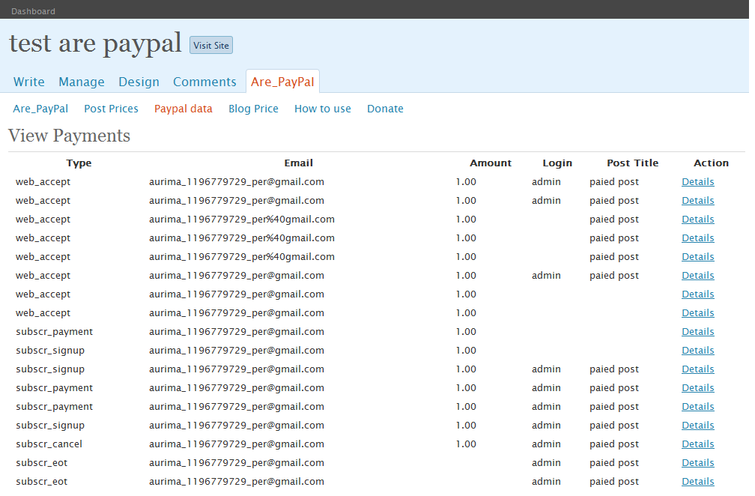Open Details for first web_accept payment

click(x=698, y=182)
